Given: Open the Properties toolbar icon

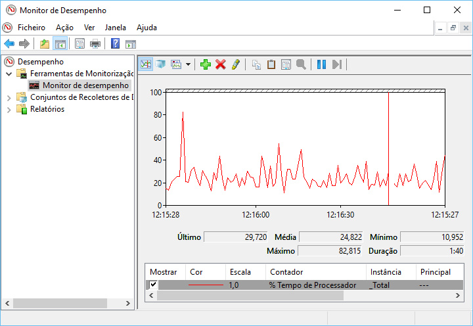Looking at the screenshot, I should point(79,44).
